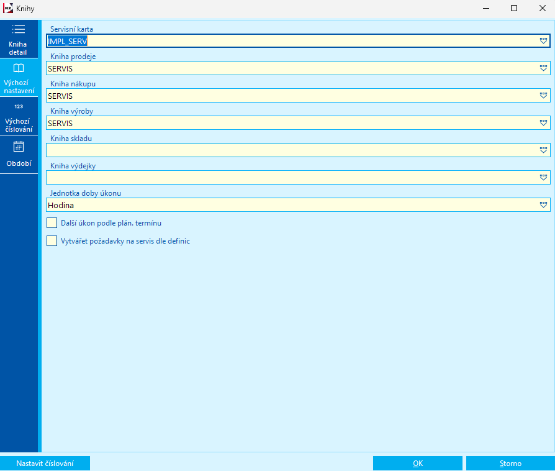The width and height of the screenshot is (555, 471).
Task: Open the Kniha prodeje dropdown arrow
Action: (543, 68)
